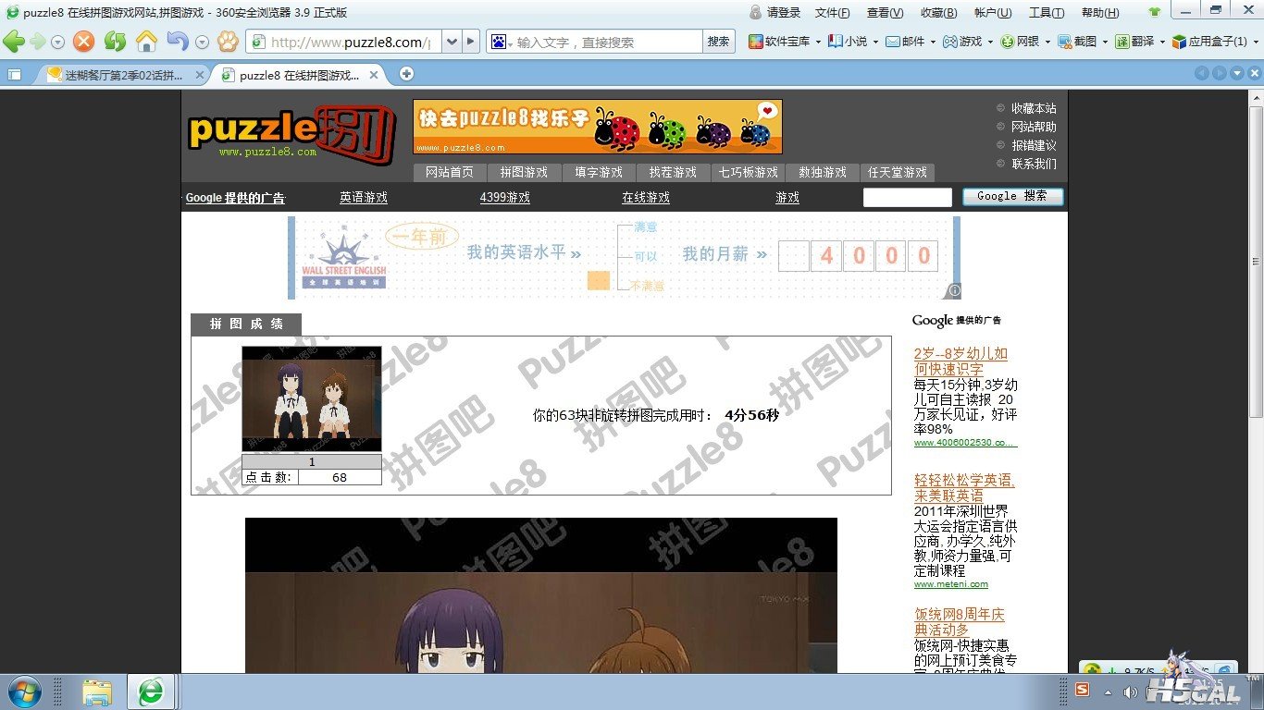The width and height of the screenshot is (1264, 710).
Task: Click the green Forward arrow
Action: (x=37, y=42)
